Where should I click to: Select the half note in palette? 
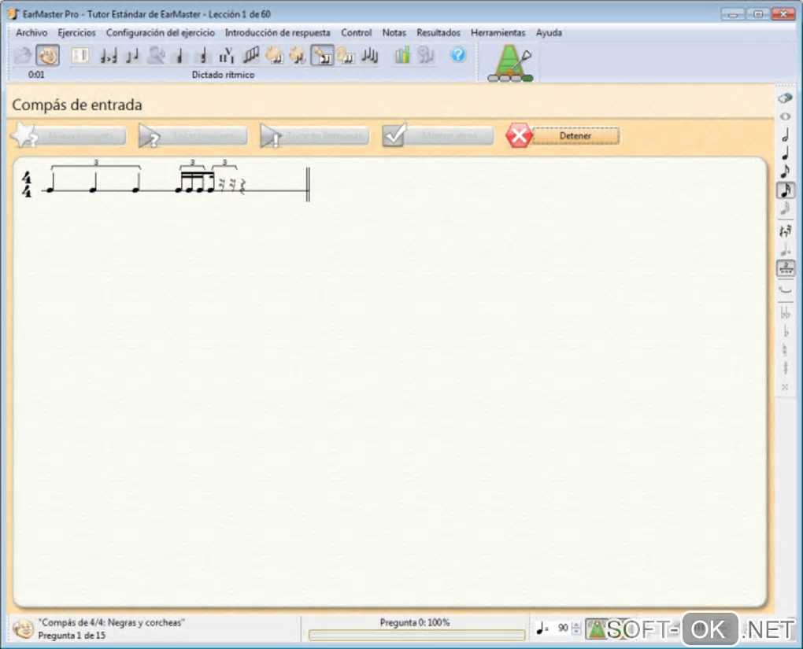(x=785, y=135)
